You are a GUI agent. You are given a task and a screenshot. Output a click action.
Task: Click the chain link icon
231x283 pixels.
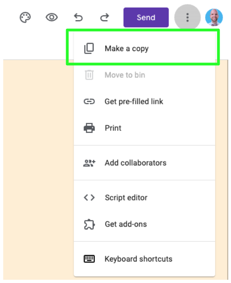[x=89, y=101]
